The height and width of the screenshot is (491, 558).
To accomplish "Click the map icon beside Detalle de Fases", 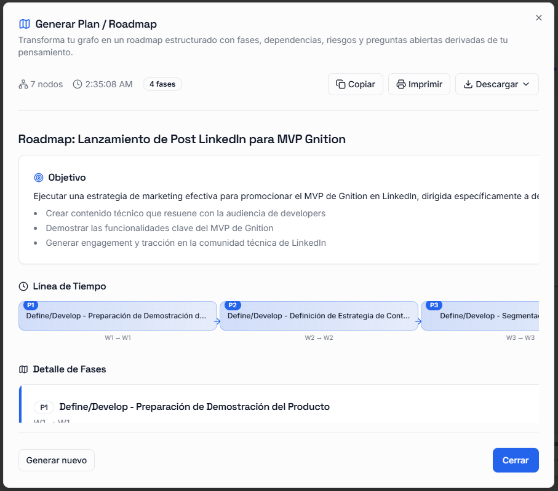I will 23,369.
